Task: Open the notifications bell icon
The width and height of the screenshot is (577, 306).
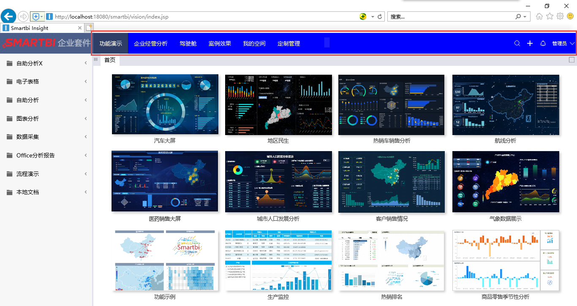Action: tap(543, 43)
